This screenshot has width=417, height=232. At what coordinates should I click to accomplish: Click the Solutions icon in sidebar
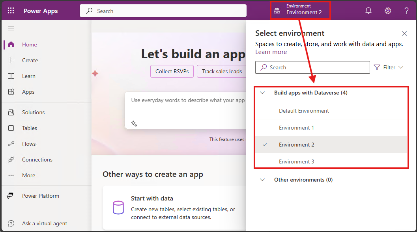[x=11, y=112]
